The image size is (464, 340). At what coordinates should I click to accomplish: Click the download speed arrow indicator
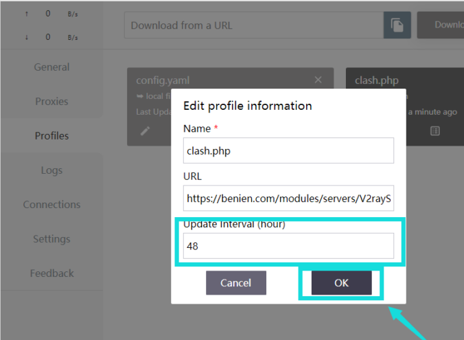[27, 37]
